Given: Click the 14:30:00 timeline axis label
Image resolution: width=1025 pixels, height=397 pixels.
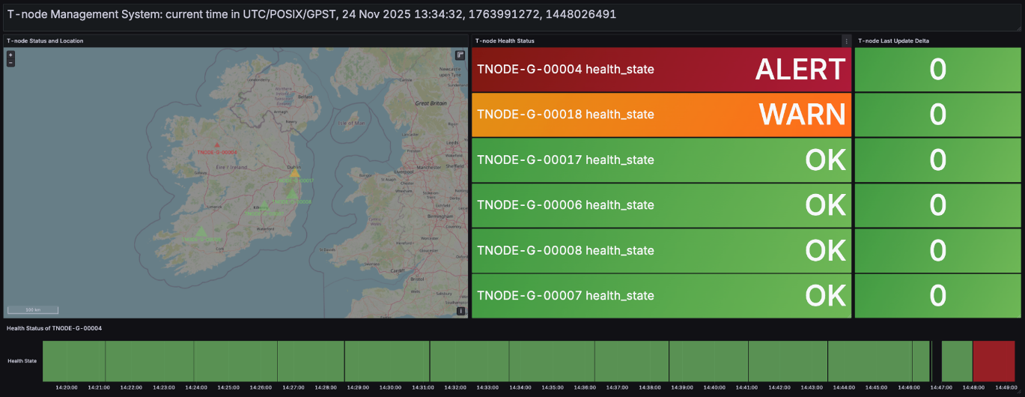Looking at the screenshot, I should point(390,388).
